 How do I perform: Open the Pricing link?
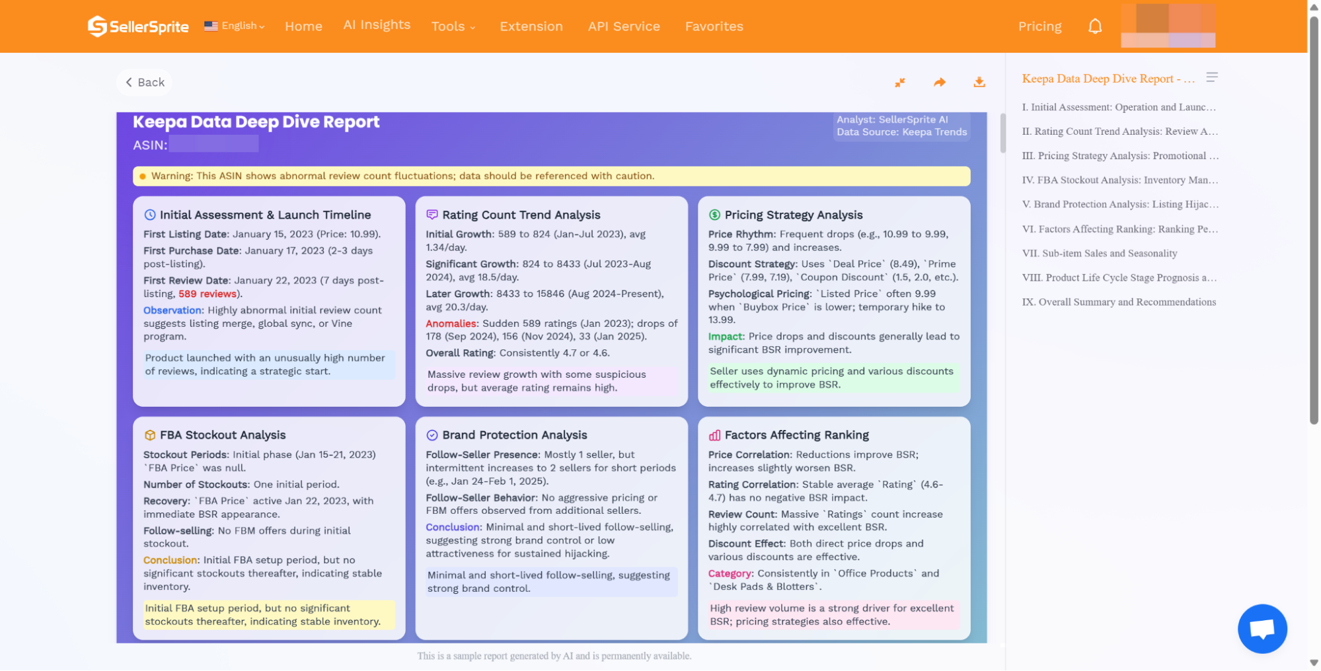[x=1039, y=26]
